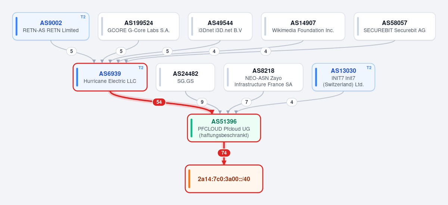Click the T2 badge on AS6939
Image resolution: width=448 pixels, height=205 pixels.
point(141,68)
